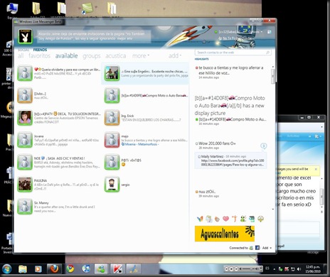Click the Aguascalientes banner ad
The width and height of the screenshot is (330, 277).
[x=225, y=234]
